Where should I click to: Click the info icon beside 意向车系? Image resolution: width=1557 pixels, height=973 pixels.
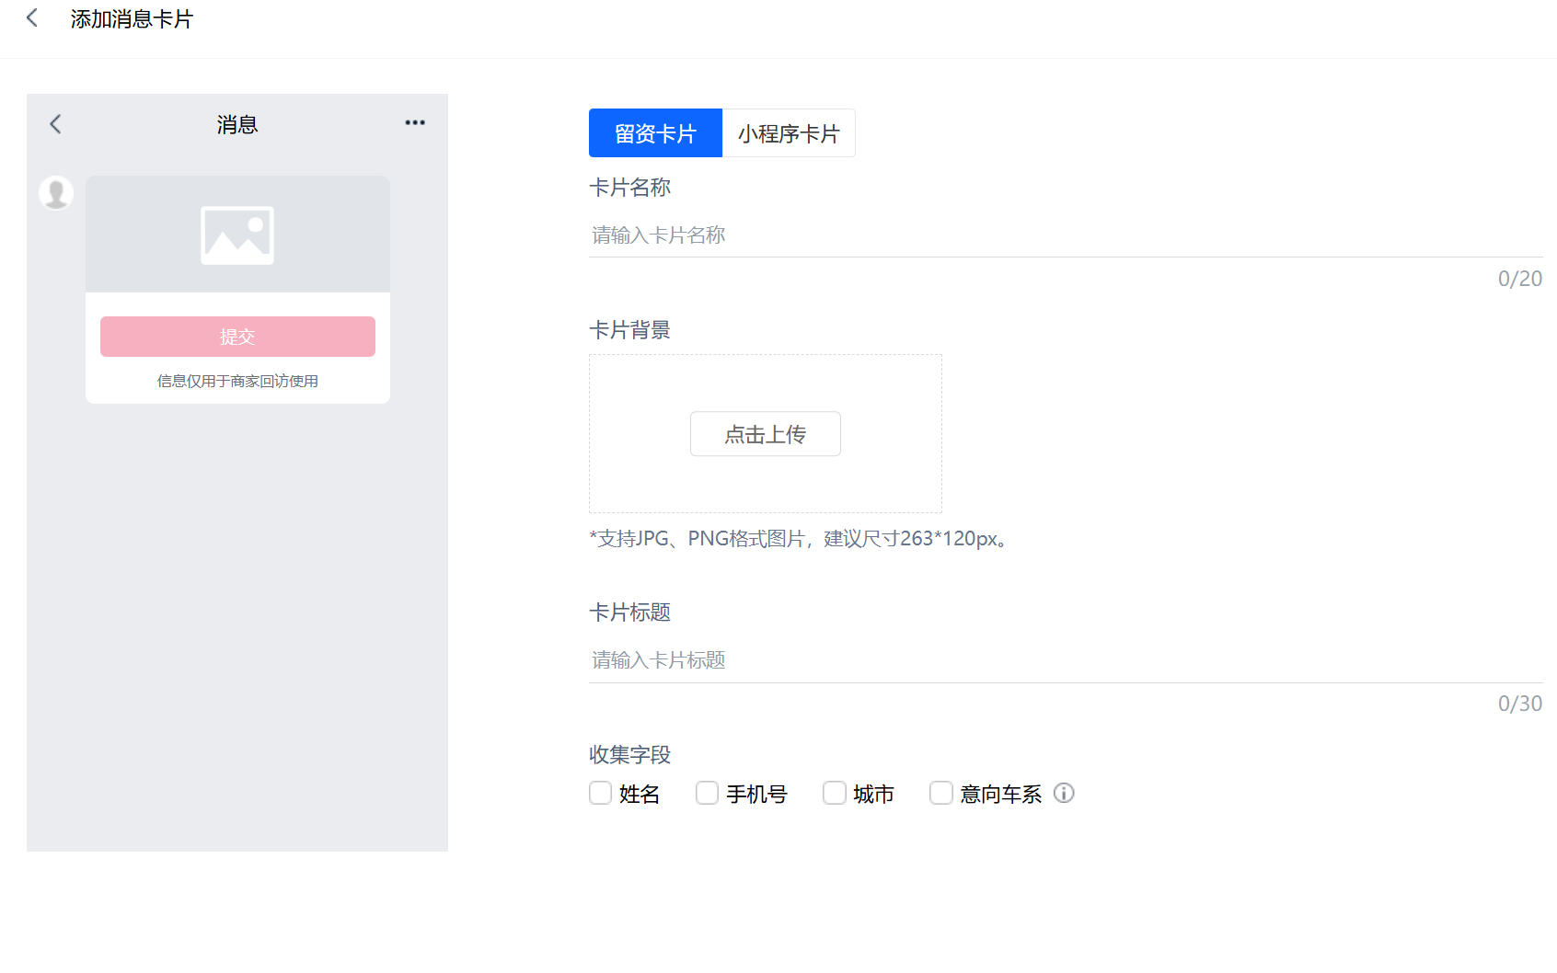point(1064,793)
